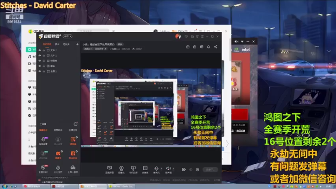Toggle the lock on layer 全屏 1
Viewport: 336px width, 189px height.
(x=44, y=71)
